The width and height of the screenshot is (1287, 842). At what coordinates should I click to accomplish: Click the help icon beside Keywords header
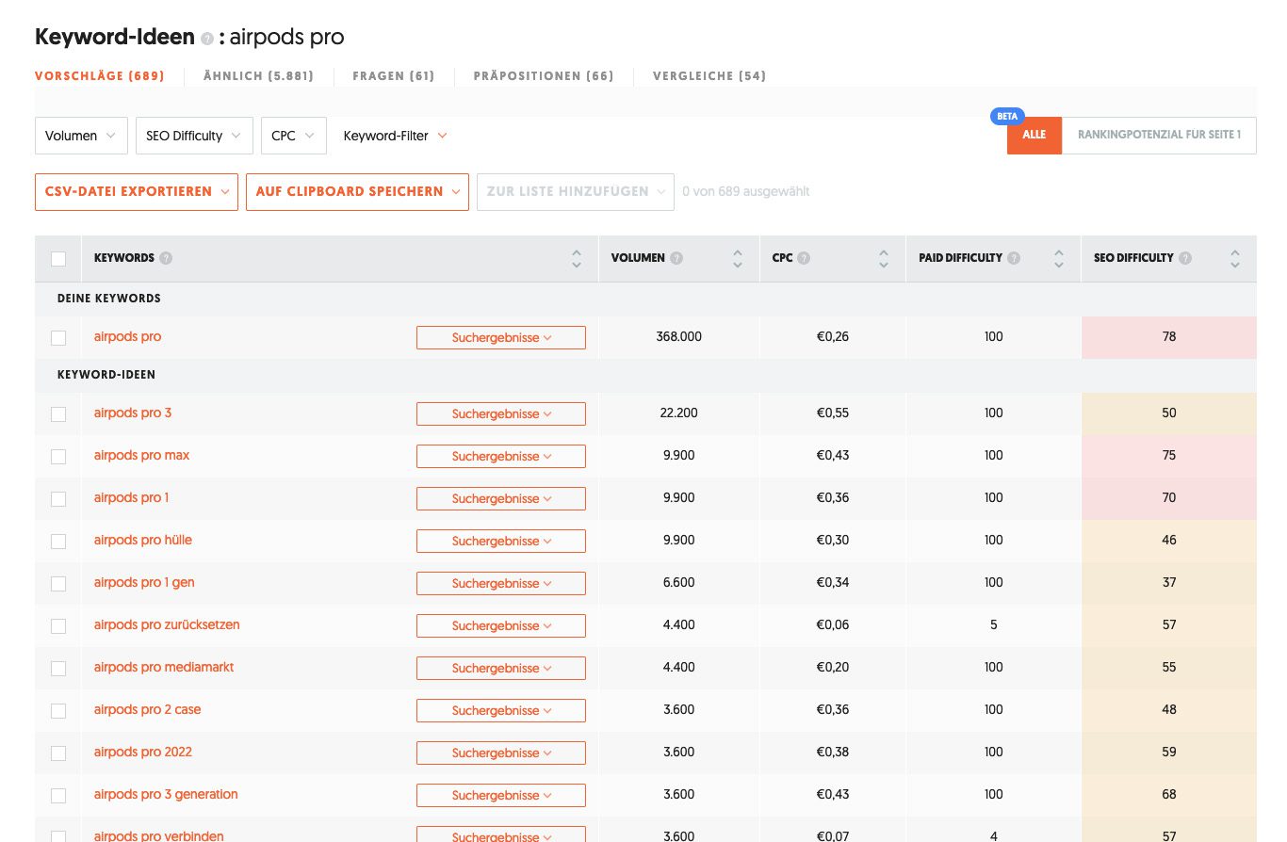pos(166,258)
